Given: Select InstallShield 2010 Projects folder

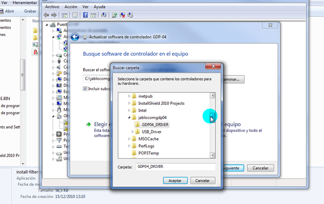Looking at the screenshot, I should pos(161,103).
